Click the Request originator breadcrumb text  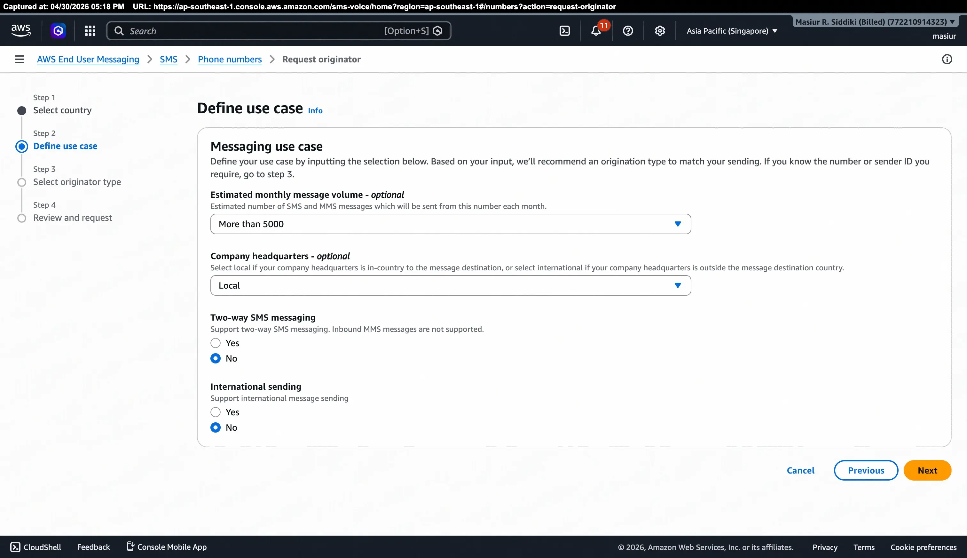(x=321, y=60)
